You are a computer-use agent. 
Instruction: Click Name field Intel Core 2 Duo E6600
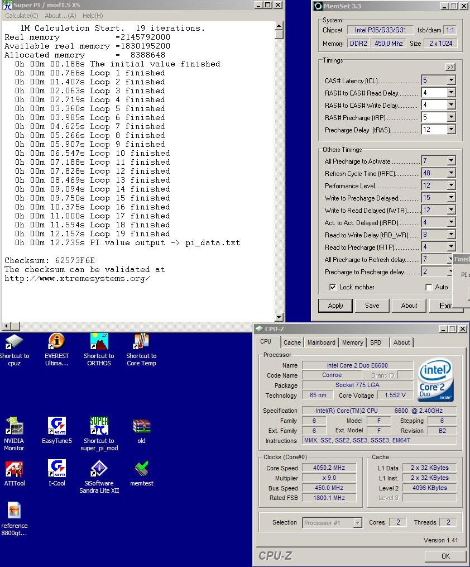coord(357,365)
